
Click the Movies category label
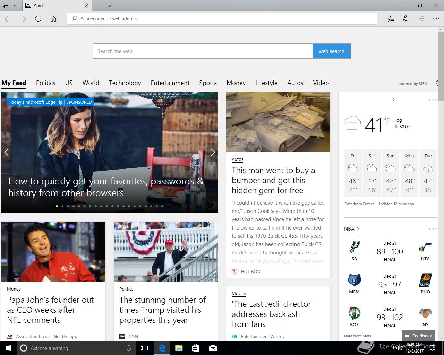[239, 293]
